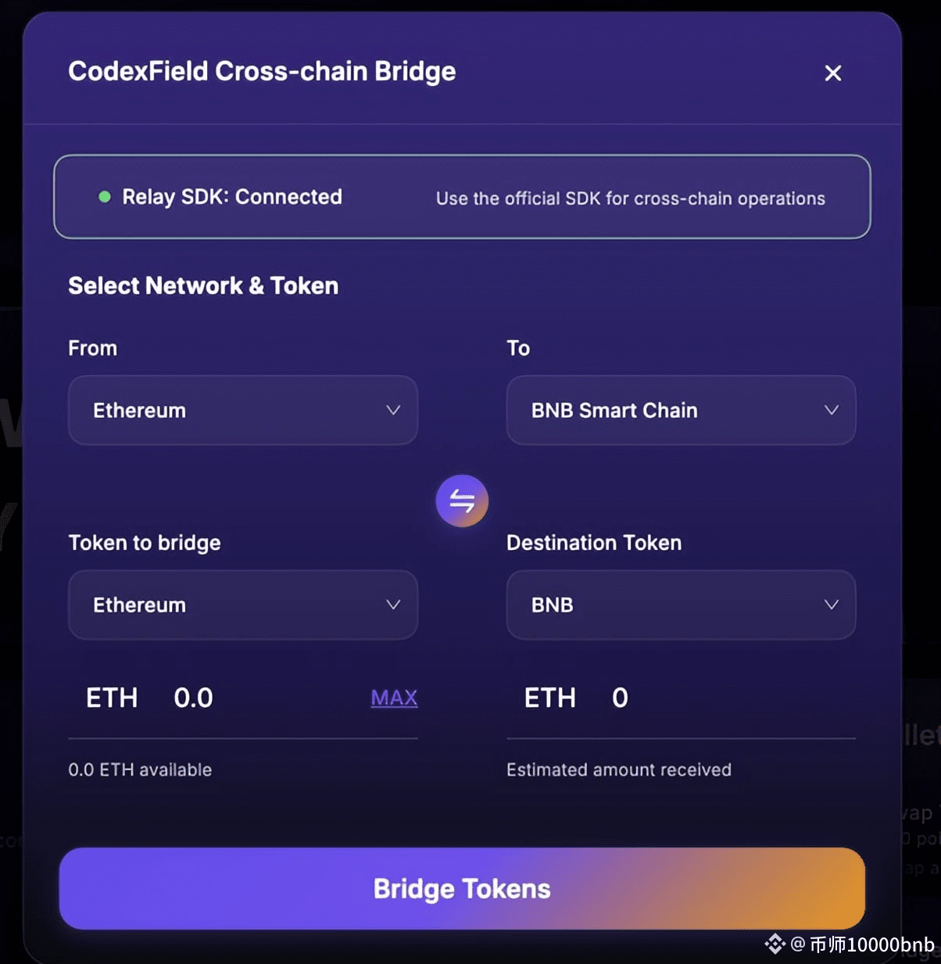Screen dimensions: 941x964
Task: Click the Token to bridge label
Action: point(145,543)
